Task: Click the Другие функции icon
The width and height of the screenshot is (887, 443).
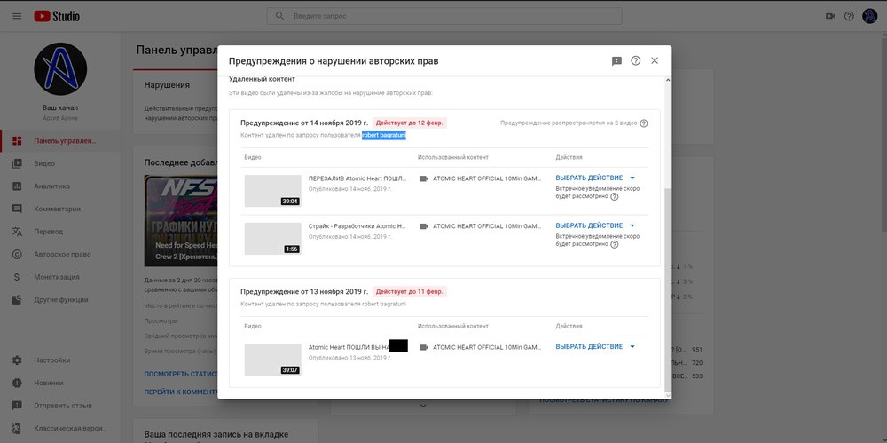Action: [x=17, y=300]
